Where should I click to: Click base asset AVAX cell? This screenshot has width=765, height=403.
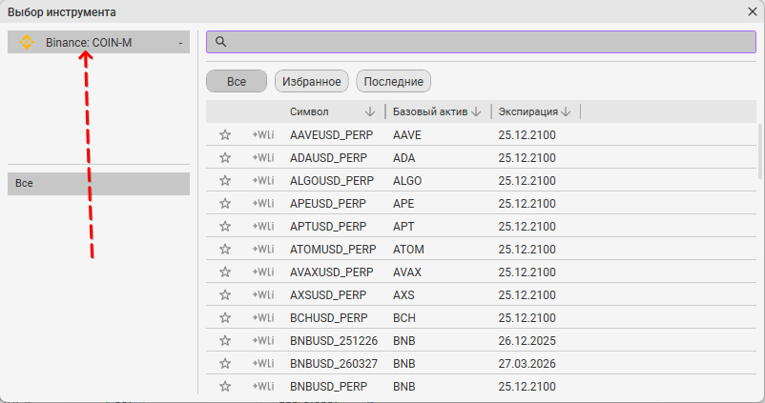coord(407,272)
